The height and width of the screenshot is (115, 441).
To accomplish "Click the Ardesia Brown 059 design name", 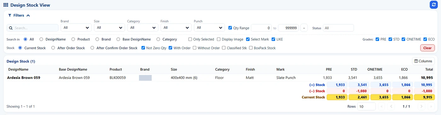I will click(24, 78).
